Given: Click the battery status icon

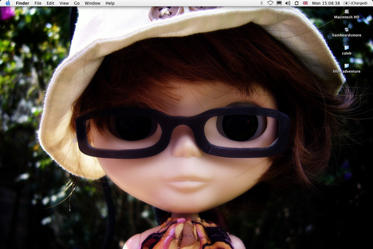Looking at the screenshot, I should point(346,3).
